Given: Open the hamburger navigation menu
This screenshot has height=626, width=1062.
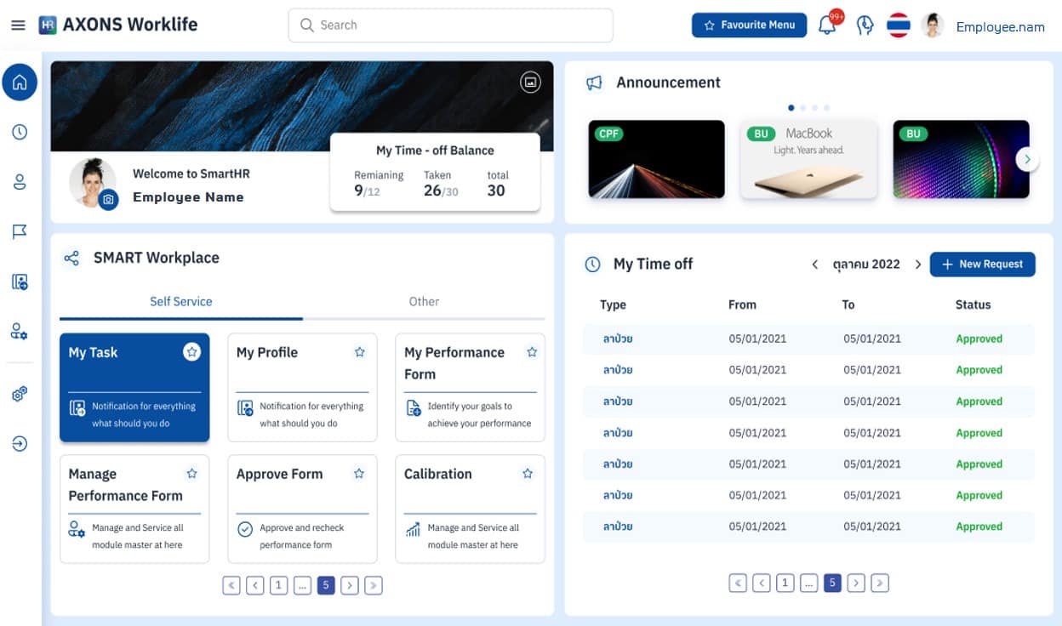Looking at the screenshot, I should [18, 26].
